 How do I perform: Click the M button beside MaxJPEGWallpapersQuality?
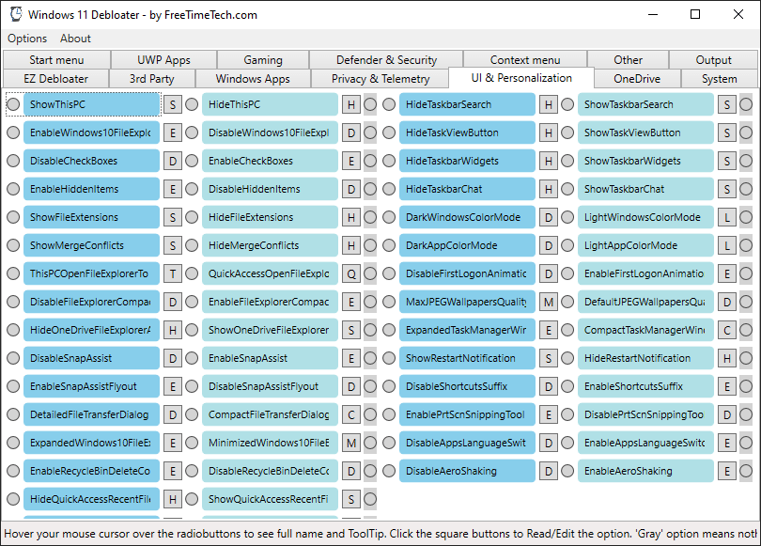549,302
